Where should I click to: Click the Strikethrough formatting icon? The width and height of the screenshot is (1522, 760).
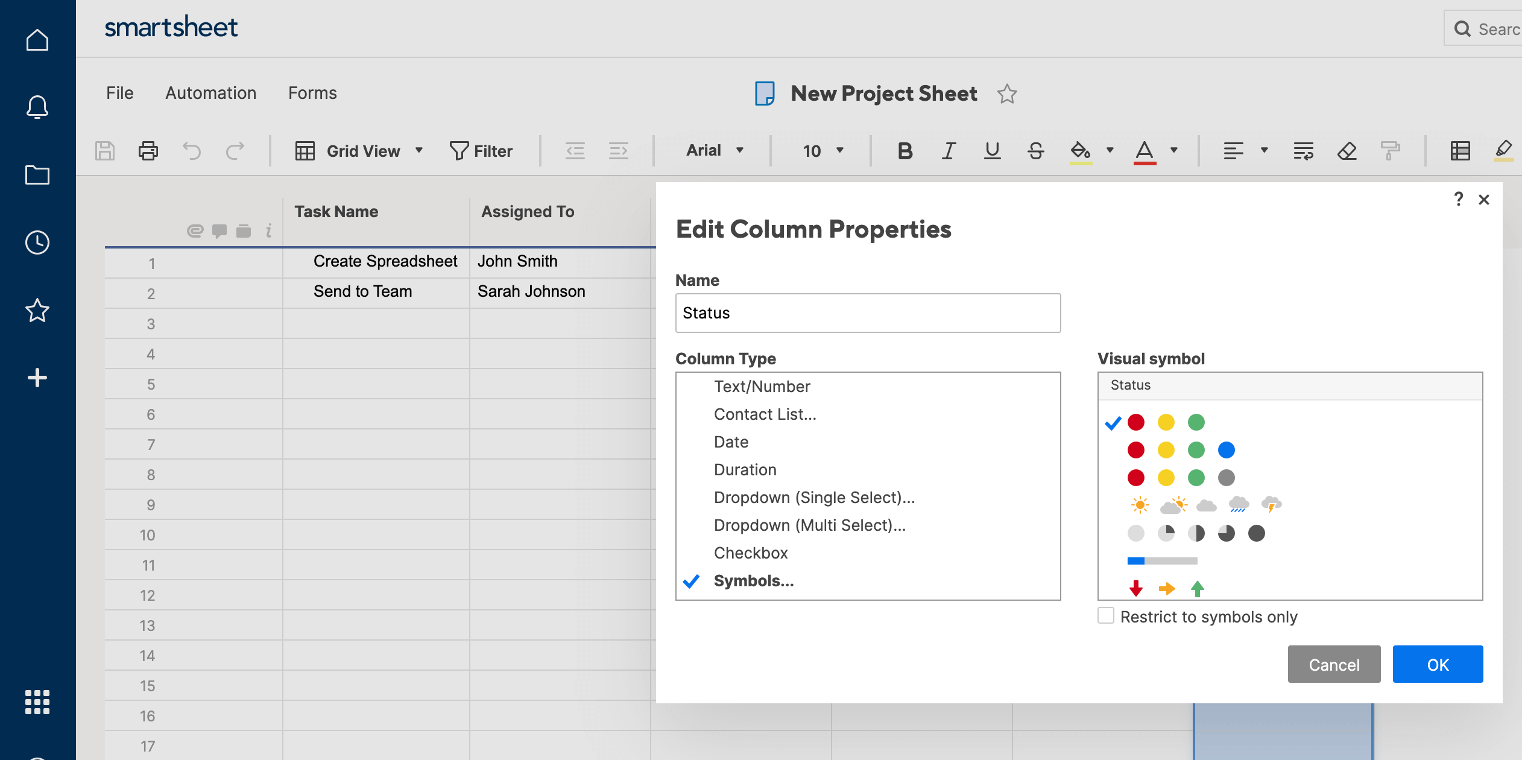tap(1035, 151)
